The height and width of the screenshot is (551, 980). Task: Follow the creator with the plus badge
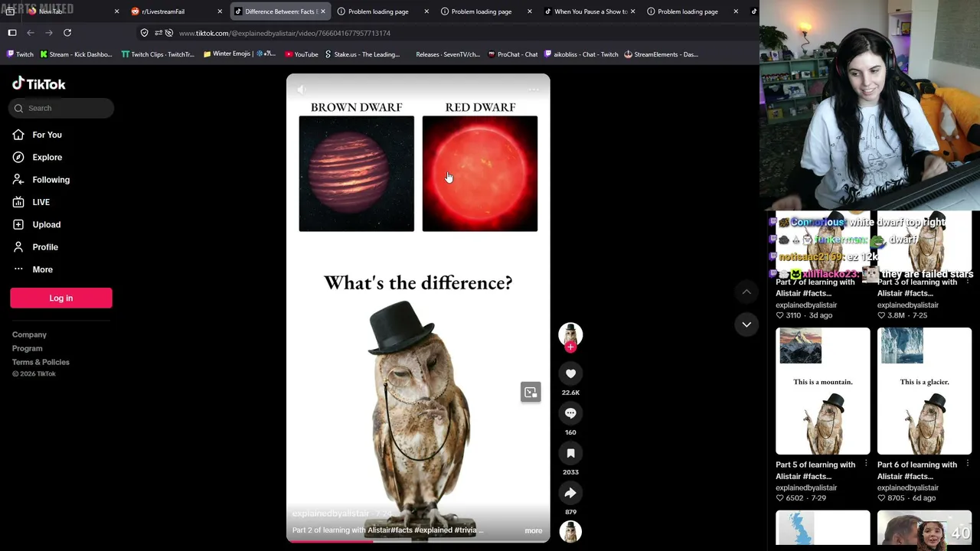tap(570, 347)
